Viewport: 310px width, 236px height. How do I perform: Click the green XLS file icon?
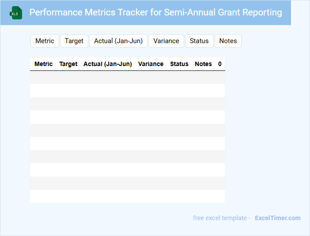click(x=16, y=13)
